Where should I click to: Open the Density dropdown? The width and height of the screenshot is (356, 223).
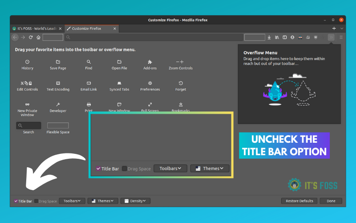coord(135,201)
